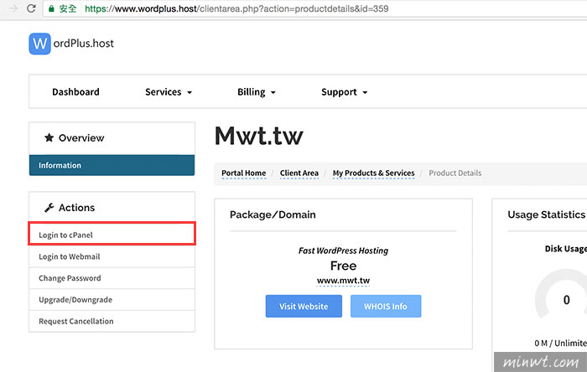Open Login to cPanel action
Viewport: 587px width, 372px height.
(112, 235)
